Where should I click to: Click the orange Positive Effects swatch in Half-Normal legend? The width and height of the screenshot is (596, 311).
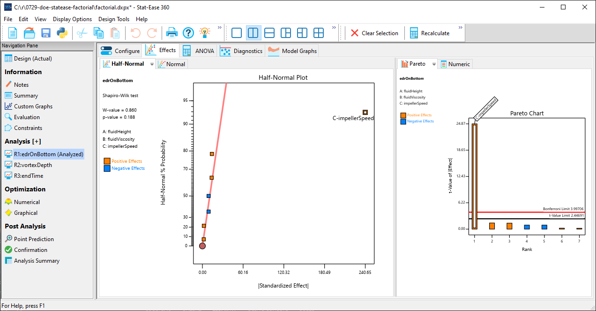tap(107, 161)
